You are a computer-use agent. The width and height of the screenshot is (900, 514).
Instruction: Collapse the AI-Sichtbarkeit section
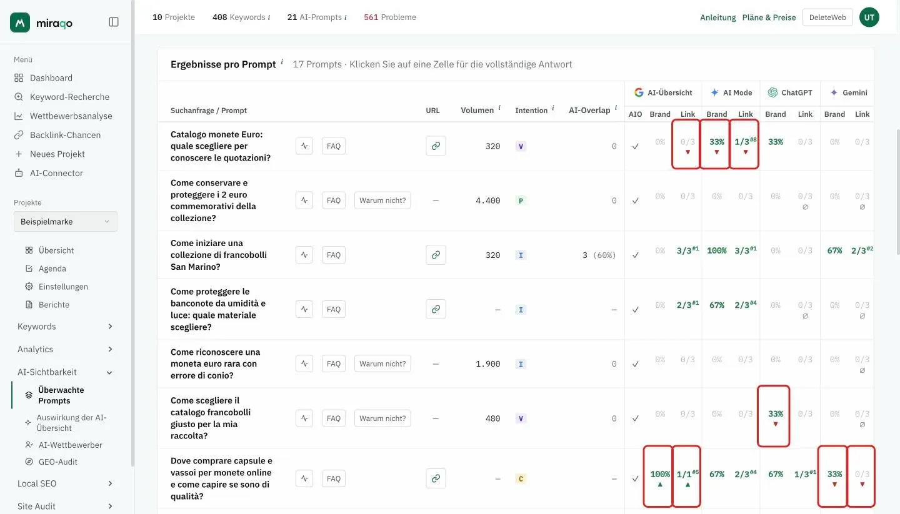[x=66, y=372]
